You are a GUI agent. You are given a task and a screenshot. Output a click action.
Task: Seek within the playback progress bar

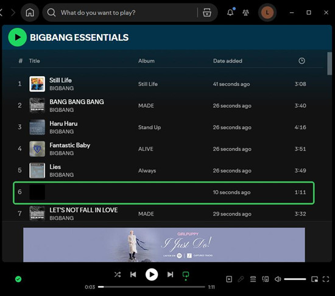click(151, 287)
